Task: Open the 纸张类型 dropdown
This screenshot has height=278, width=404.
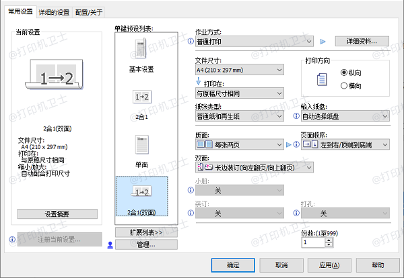Action: 240,116
